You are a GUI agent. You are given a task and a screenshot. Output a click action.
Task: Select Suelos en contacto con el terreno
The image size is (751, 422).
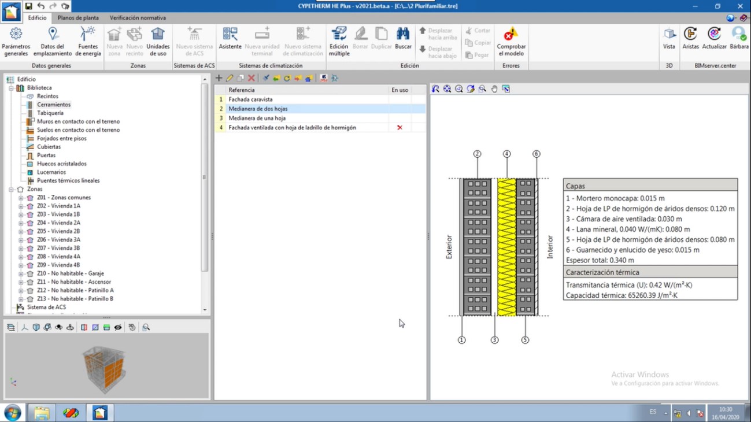coord(78,130)
